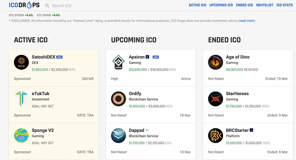
Task: Open the SatoshiDEX project logo
Action: click(x=21, y=62)
